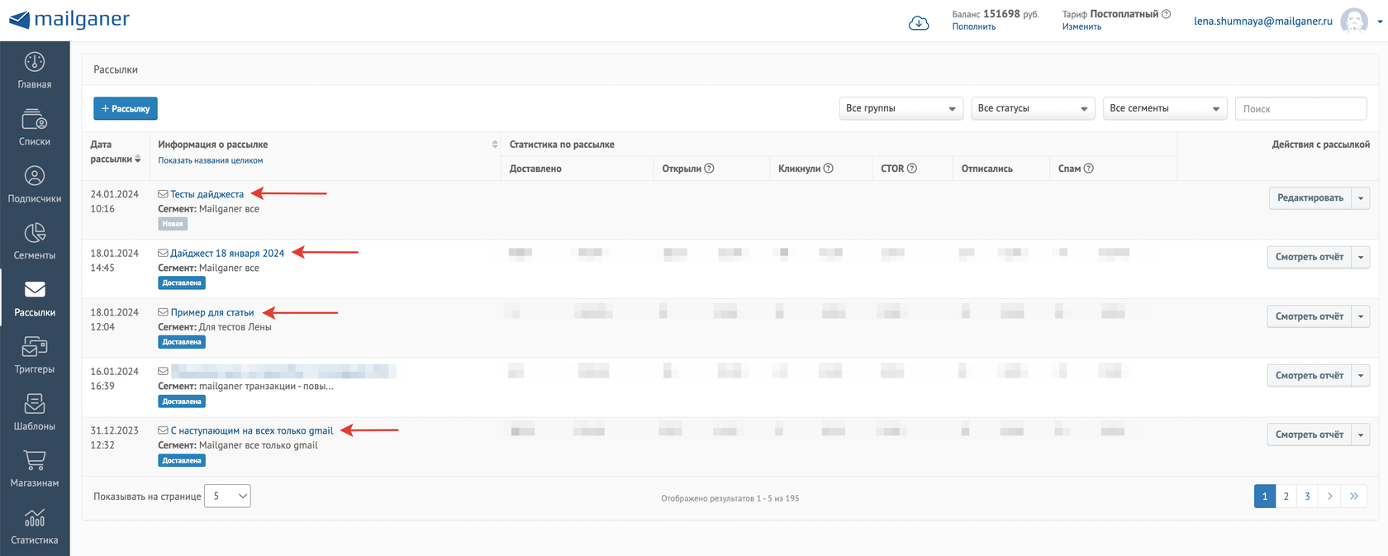Open Тесты дайджеста mailing link
Screen dimensions: 1388x556
pyautogui.click(x=207, y=194)
